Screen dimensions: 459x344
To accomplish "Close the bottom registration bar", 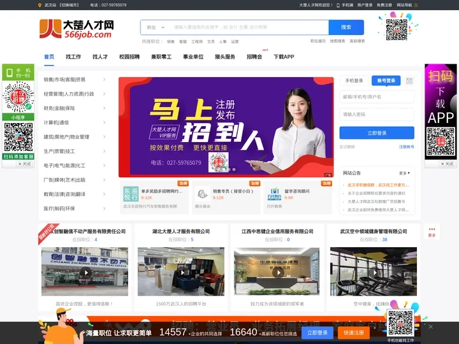I will point(430,327).
